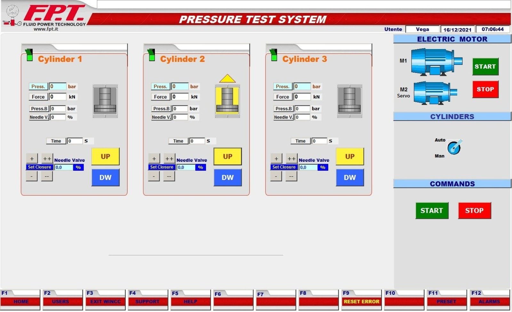This screenshot has width=512, height=312.
Task: Click the red STOP button under Commands
Action: coord(474,210)
